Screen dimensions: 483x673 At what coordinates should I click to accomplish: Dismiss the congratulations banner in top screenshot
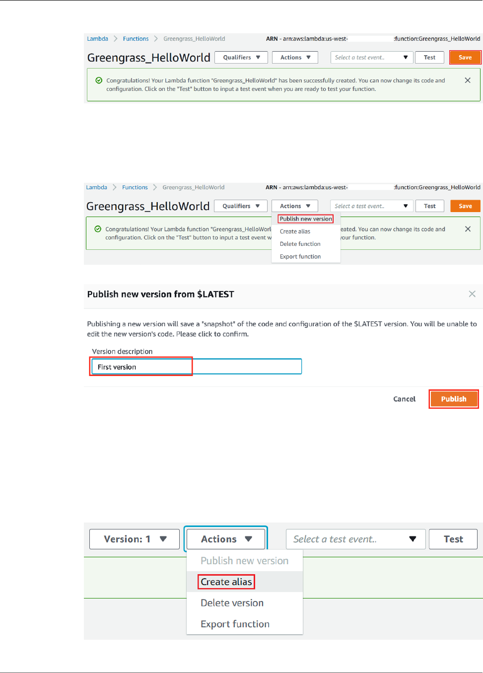point(468,80)
